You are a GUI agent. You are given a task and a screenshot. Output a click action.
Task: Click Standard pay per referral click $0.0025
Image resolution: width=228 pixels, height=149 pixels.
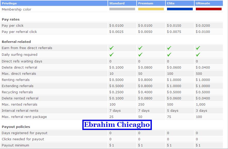pos(116,32)
